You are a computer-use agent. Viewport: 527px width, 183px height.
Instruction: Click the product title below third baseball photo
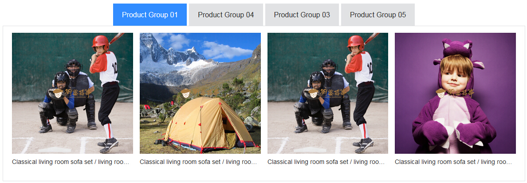326,162
